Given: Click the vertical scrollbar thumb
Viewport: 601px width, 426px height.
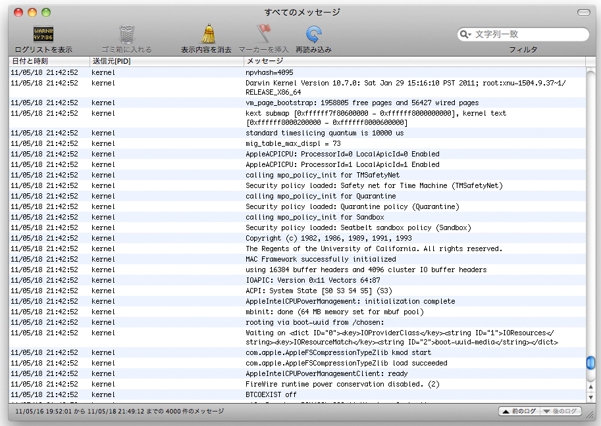Looking at the screenshot, I should click(x=590, y=362).
